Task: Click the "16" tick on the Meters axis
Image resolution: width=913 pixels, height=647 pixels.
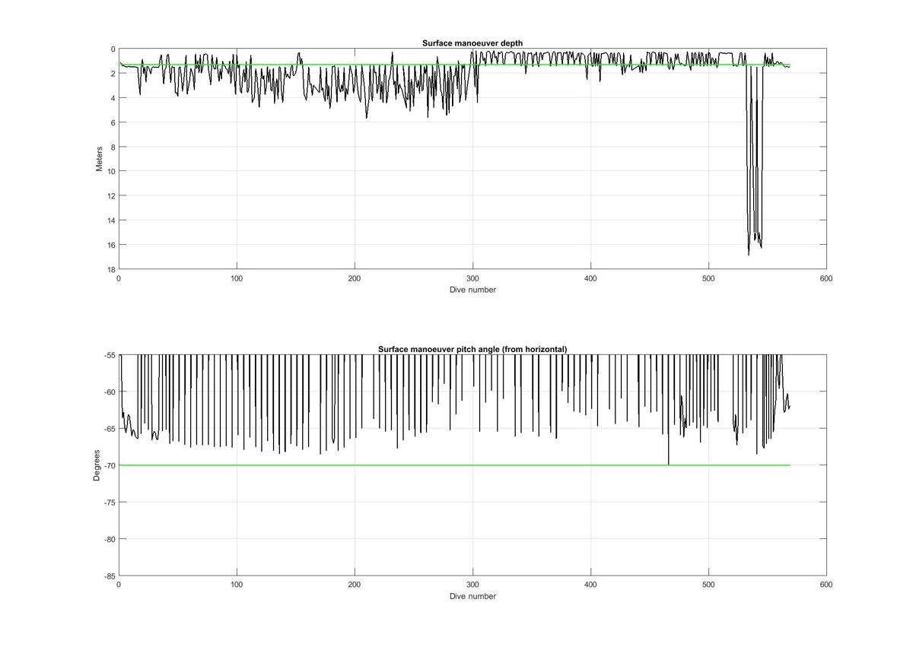Action: tap(110, 245)
